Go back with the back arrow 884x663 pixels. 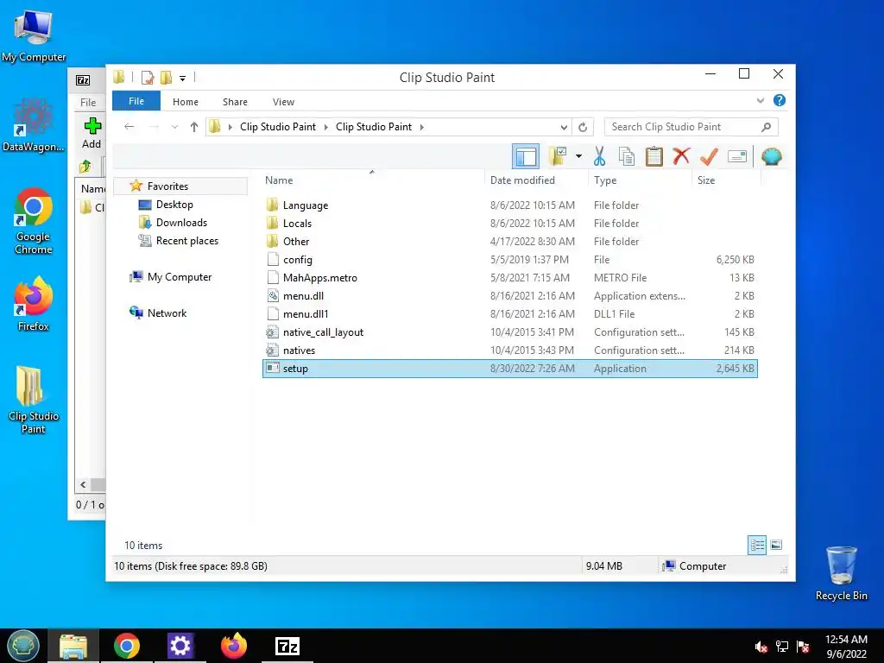pyautogui.click(x=129, y=127)
